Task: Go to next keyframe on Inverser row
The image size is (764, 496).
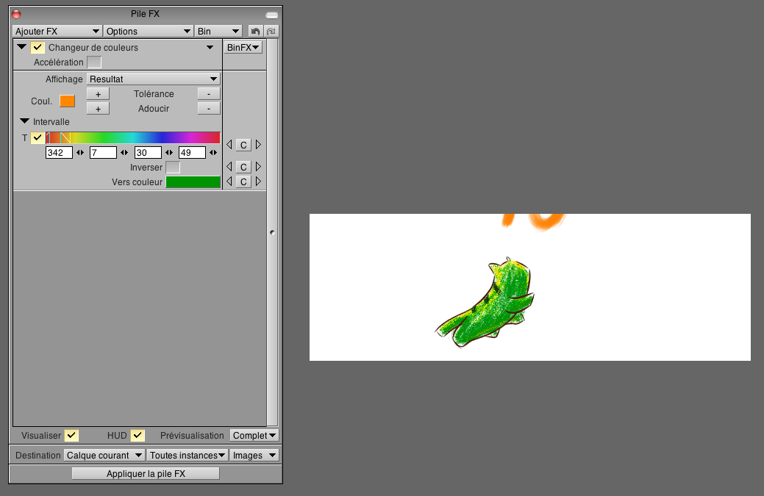Action: (258, 167)
